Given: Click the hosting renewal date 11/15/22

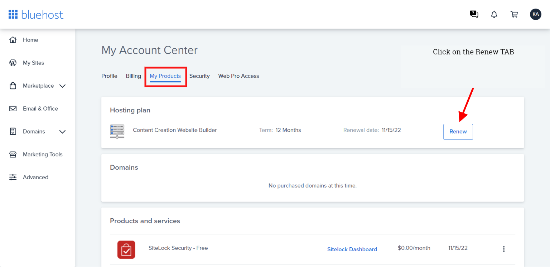Looking at the screenshot, I should [x=391, y=130].
